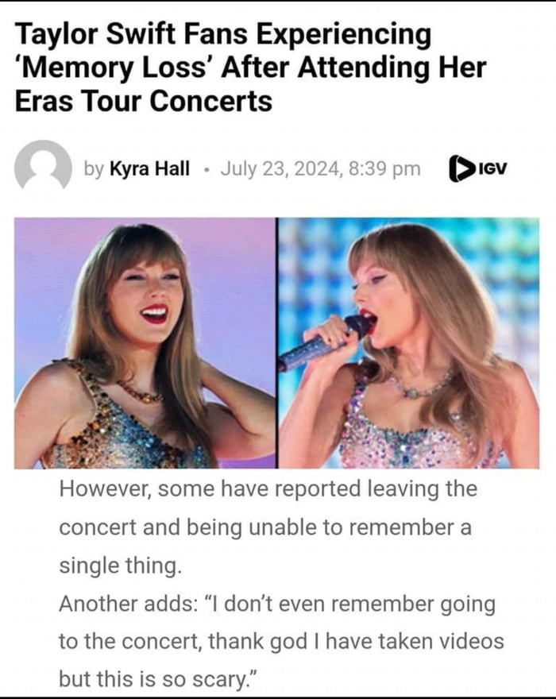This screenshot has height=699, width=556.
Task: Open the left photo of the smiling singer
Action: point(145,342)
